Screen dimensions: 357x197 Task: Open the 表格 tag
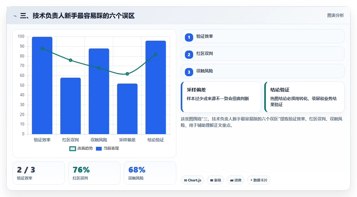pos(215,180)
